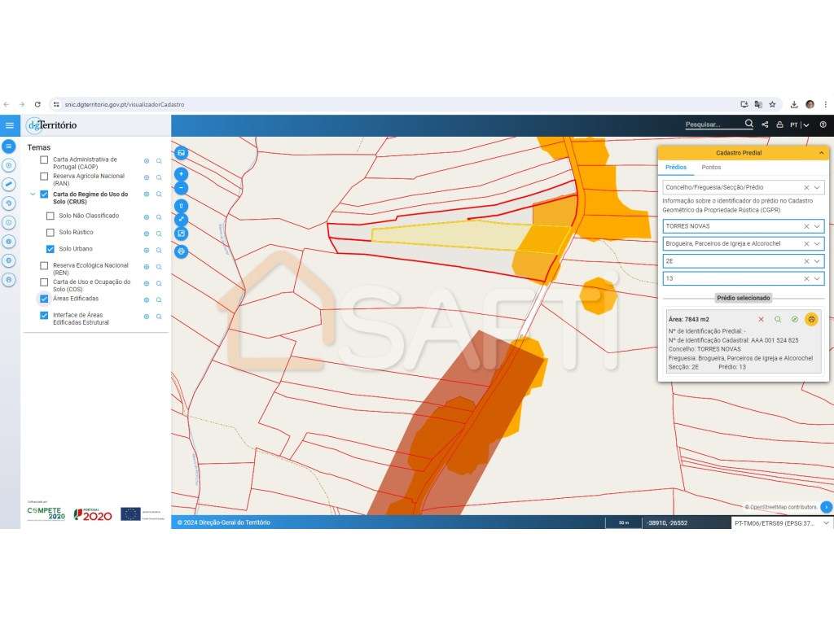Open browser downloads icon
Viewport: 834px width, 625px height.
793,105
